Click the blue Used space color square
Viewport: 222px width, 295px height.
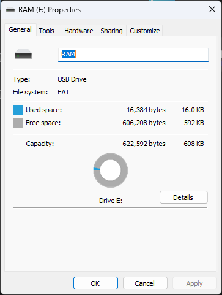[18, 110]
